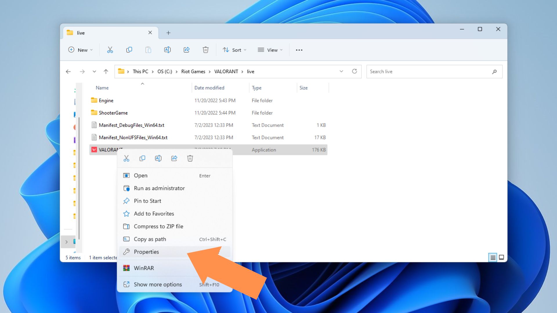
Task: Click the Cut icon in context menu toolbar
Action: tap(126, 158)
